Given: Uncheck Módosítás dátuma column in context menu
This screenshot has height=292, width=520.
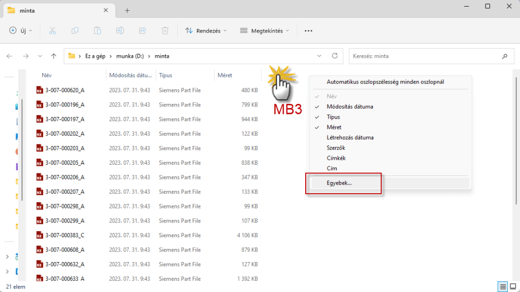Looking at the screenshot, I should 350,107.
